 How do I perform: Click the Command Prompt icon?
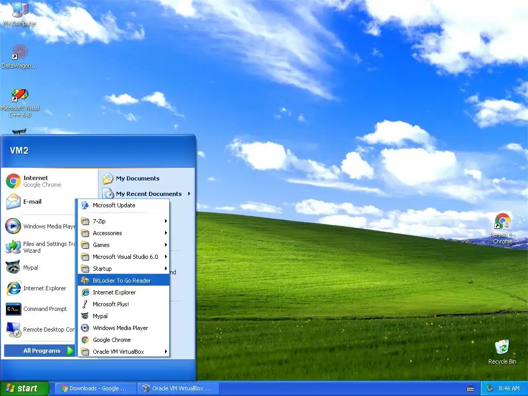pyautogui.click(x=13, y=309)
